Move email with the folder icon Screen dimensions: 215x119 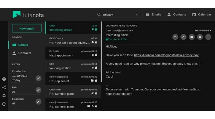click(x=192, y=37)
